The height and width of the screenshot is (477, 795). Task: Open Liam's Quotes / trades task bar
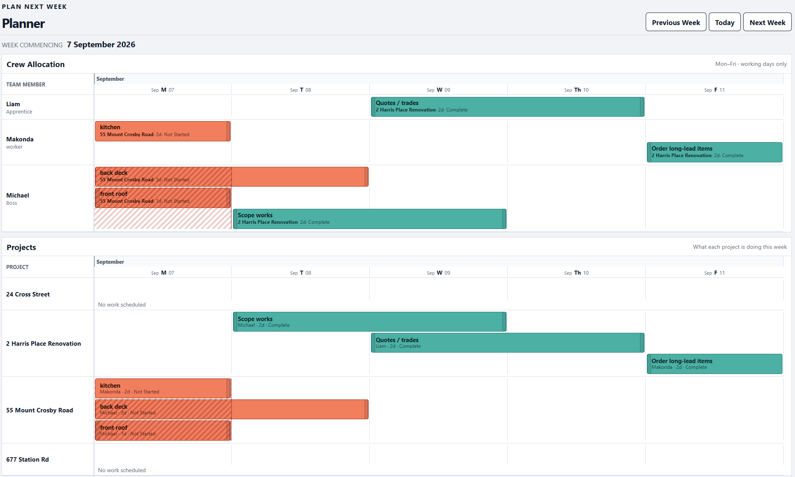507,107
